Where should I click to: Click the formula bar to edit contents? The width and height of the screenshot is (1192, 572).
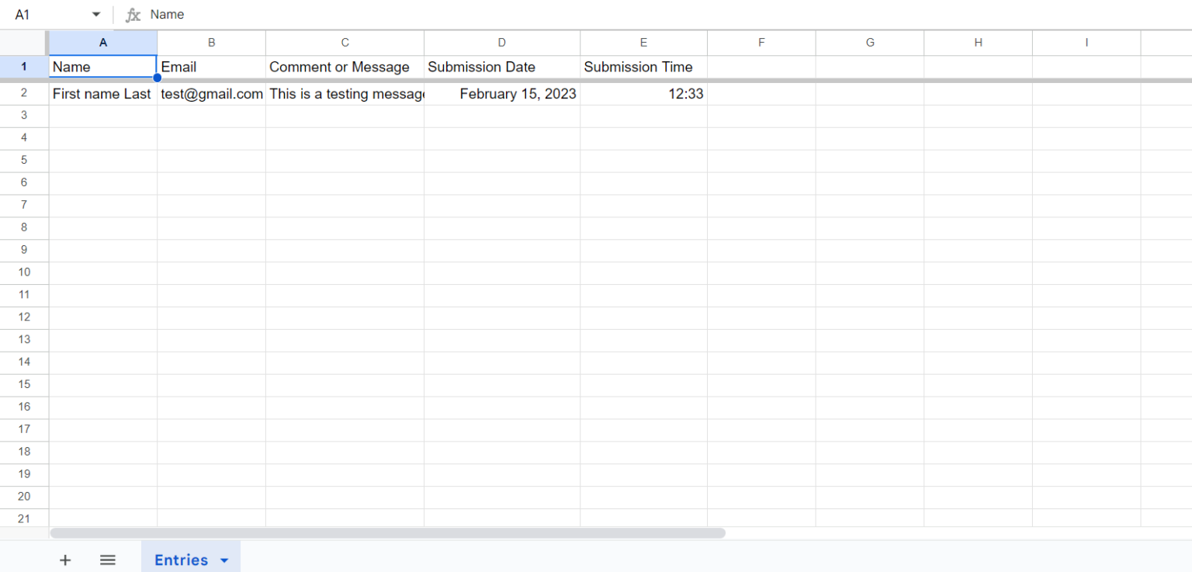(310, 14)
